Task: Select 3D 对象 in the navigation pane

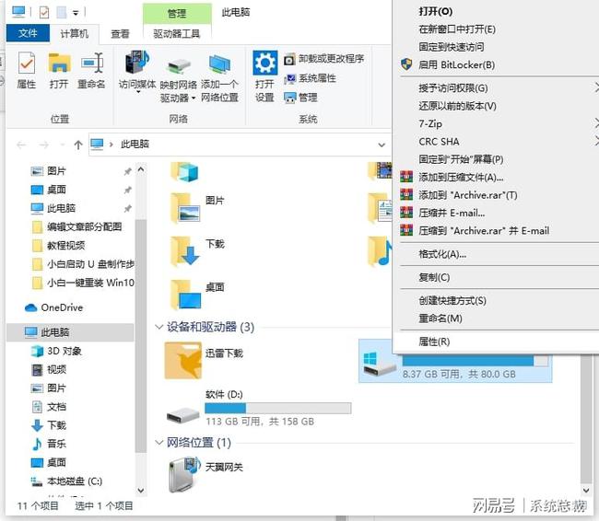Action: pos(56,351)
